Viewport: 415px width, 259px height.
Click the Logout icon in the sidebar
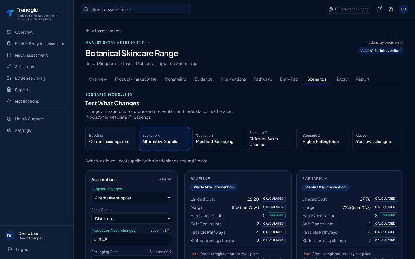[10, 249]
